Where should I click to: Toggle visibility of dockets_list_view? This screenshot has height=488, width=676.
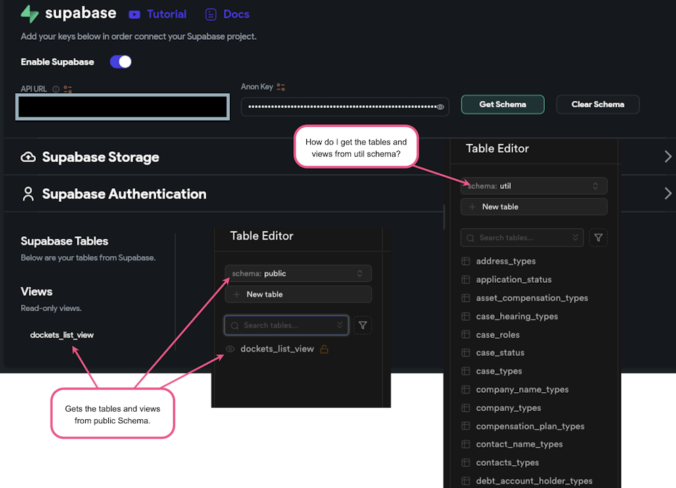pos(230,349)
